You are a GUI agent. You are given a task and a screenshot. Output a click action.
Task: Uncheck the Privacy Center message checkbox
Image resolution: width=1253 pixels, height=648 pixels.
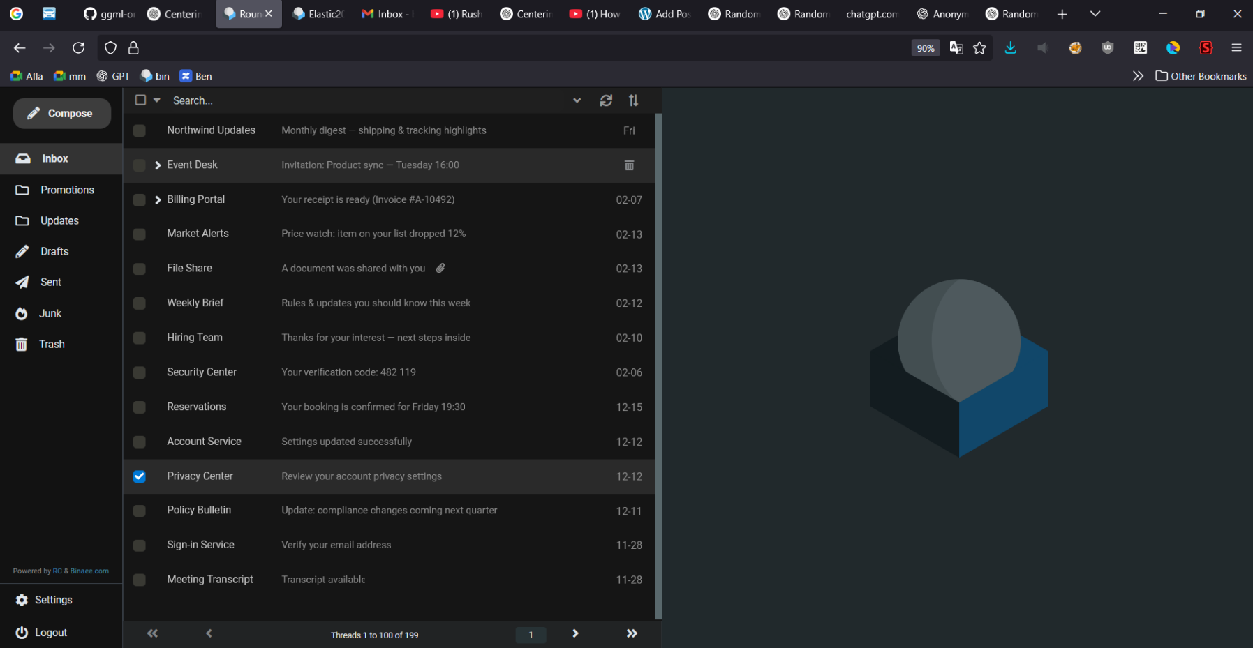(140, 476)
